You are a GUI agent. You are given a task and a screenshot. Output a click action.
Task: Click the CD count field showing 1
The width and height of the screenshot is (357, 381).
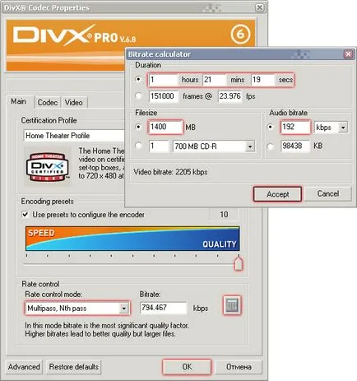pos(159,146)
